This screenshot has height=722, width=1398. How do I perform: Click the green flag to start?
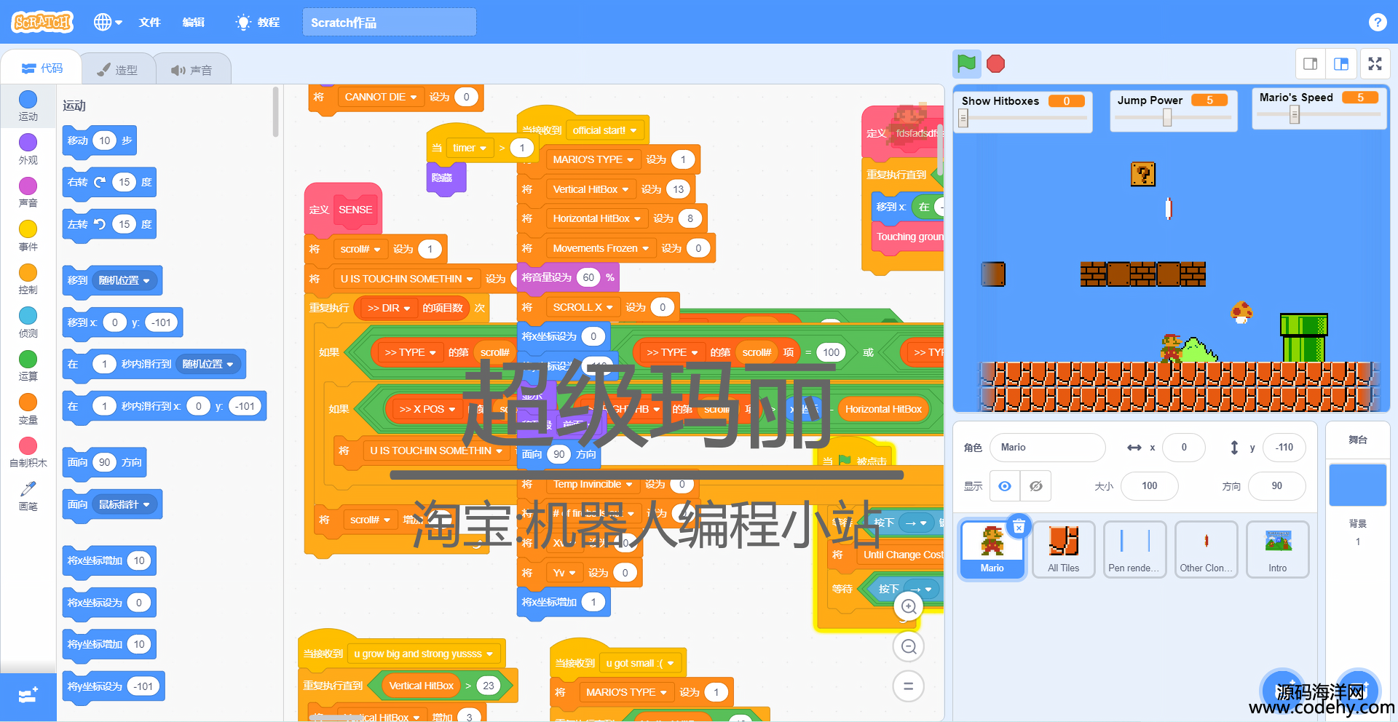pyautogui.click(x=966, y=64)
